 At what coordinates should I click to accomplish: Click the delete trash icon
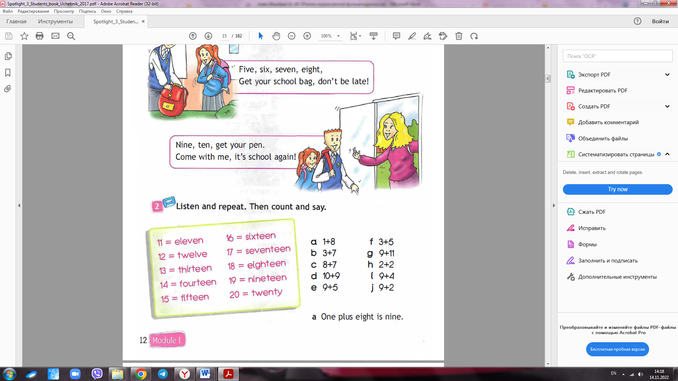(x=459, y=36)
